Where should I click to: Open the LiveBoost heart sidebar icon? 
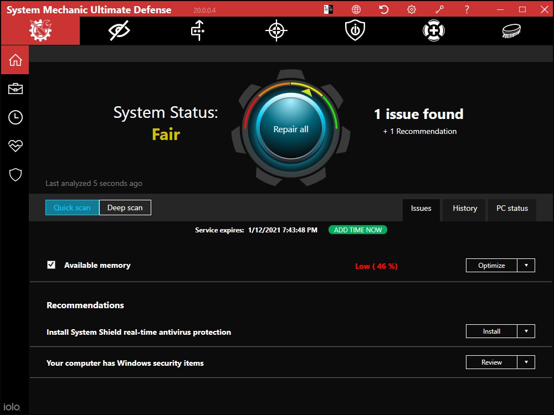click(x=15, y=146)
